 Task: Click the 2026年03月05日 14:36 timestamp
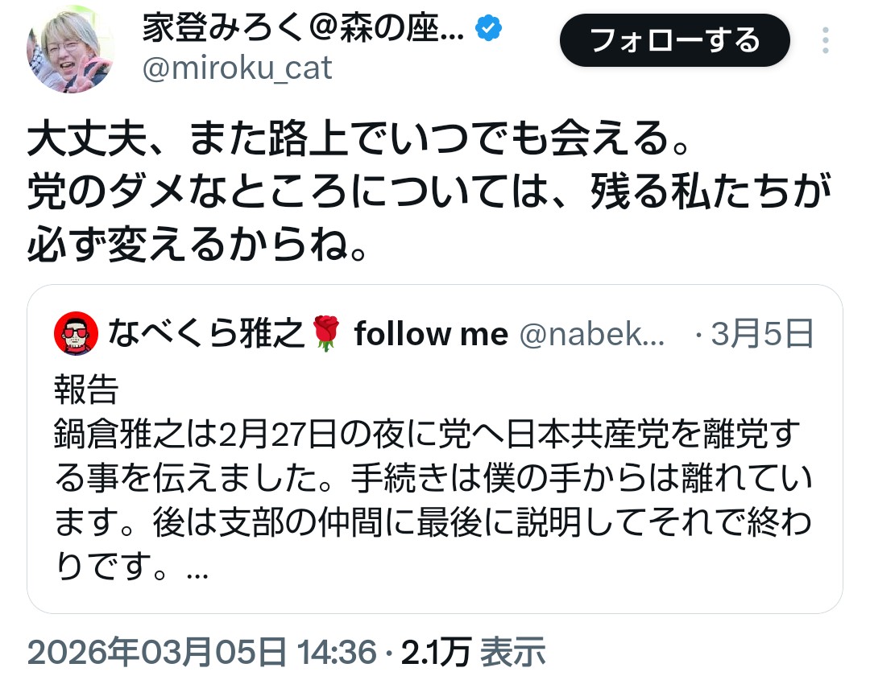click(201, 649)
